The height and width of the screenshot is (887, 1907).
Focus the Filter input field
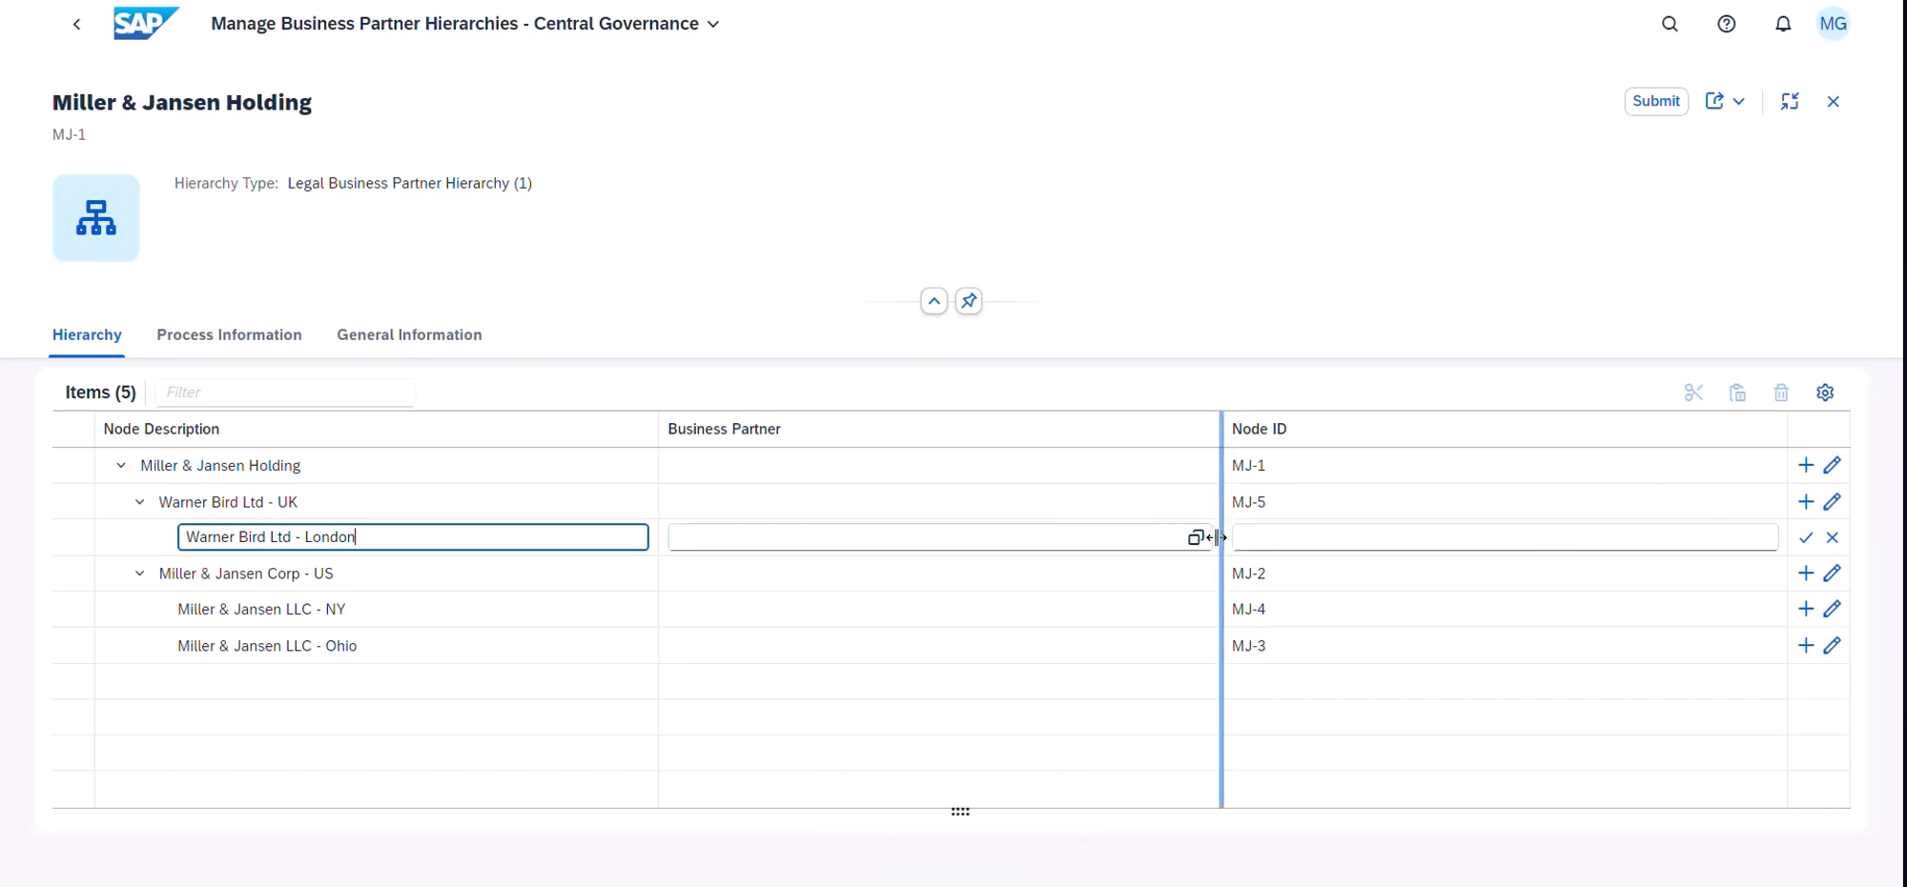click(285, 393)
